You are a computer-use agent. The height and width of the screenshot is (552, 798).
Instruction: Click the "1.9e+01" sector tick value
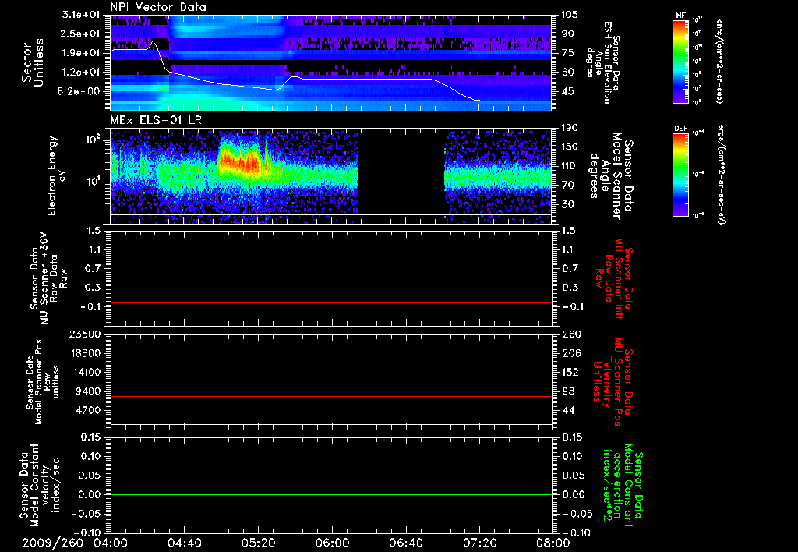tap(80, 53)
